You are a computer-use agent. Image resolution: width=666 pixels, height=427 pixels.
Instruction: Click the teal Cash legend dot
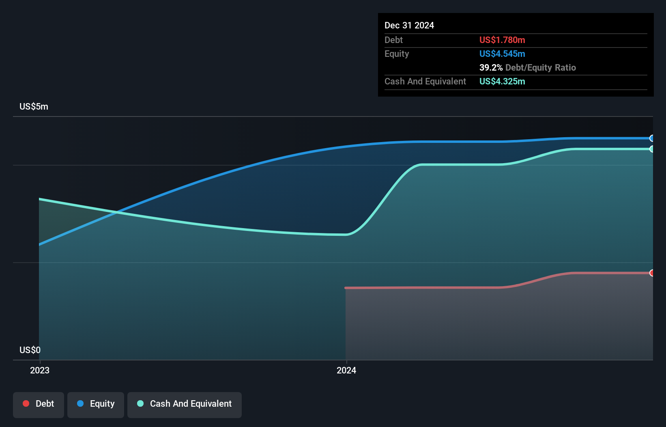click(140, 403)
